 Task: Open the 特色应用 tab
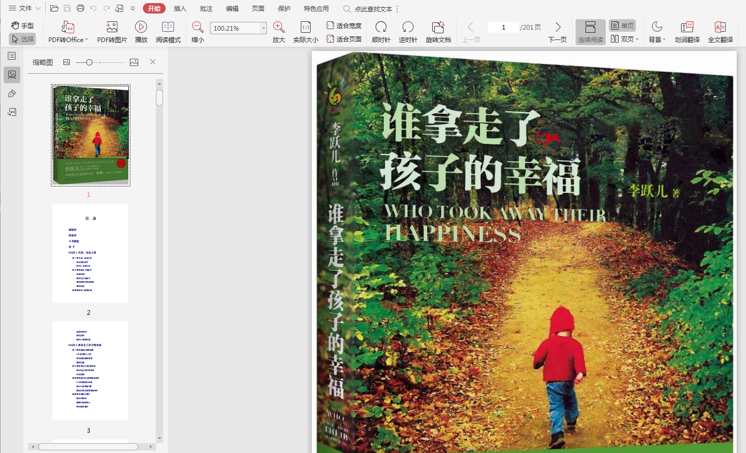coord(316,9)
